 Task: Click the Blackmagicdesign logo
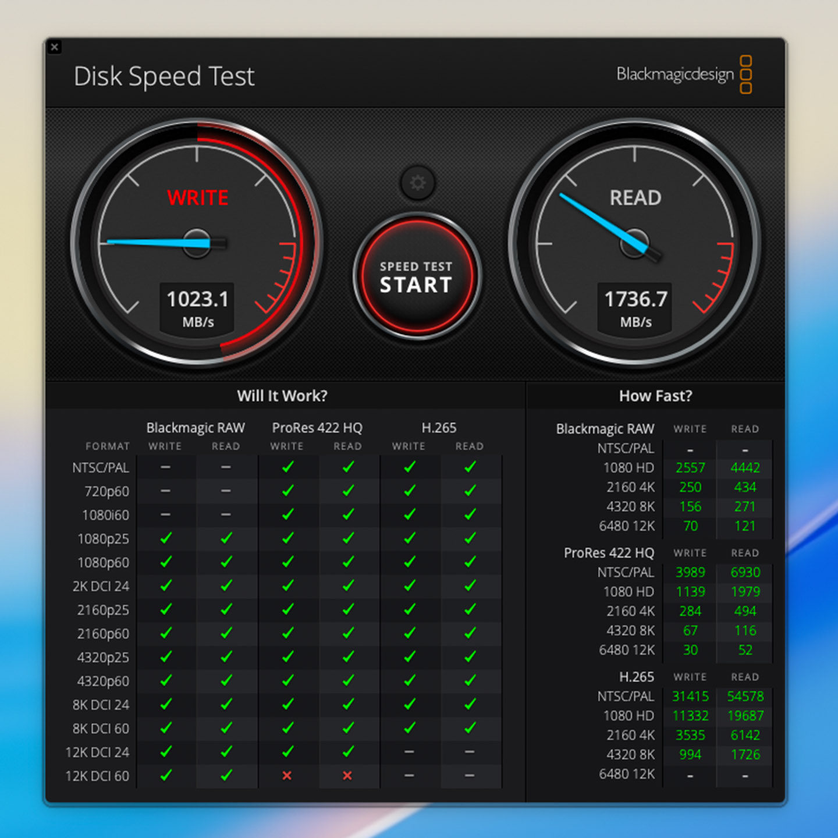(684, 74)
